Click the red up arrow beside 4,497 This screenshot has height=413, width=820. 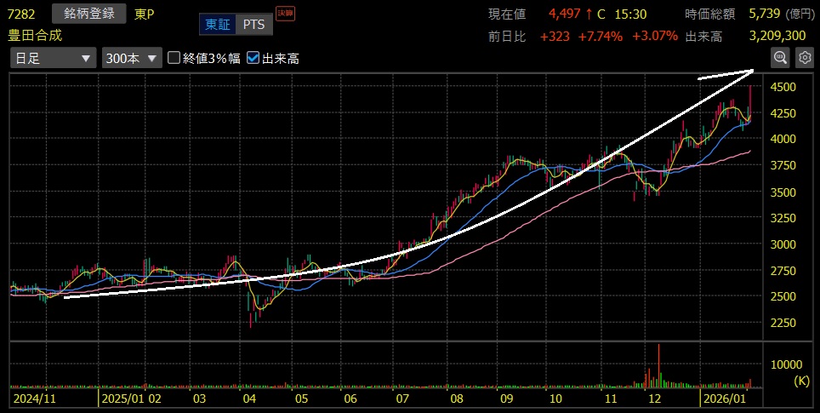pos(588,14)
